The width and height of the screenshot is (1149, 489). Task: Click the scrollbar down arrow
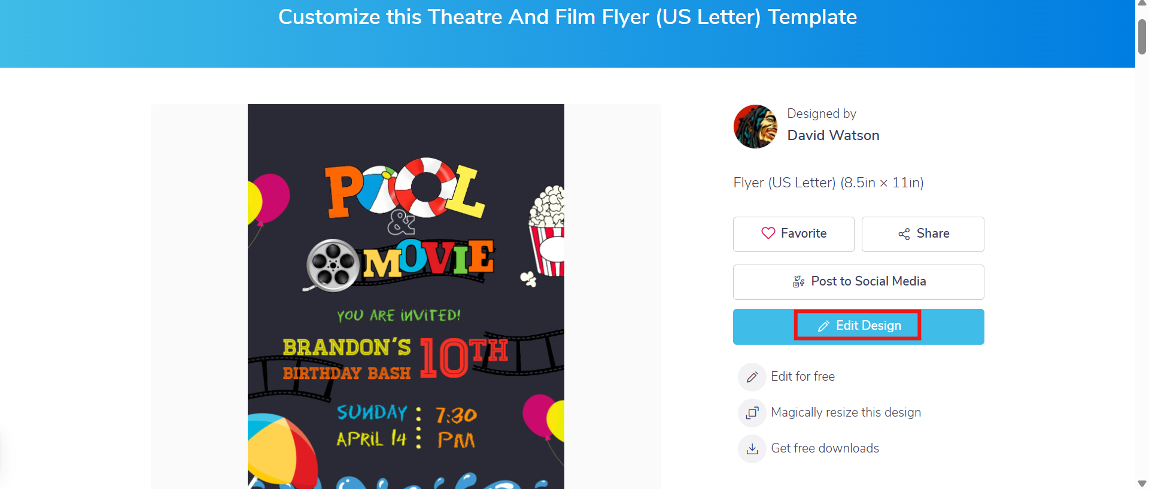tap(1142, 483)
